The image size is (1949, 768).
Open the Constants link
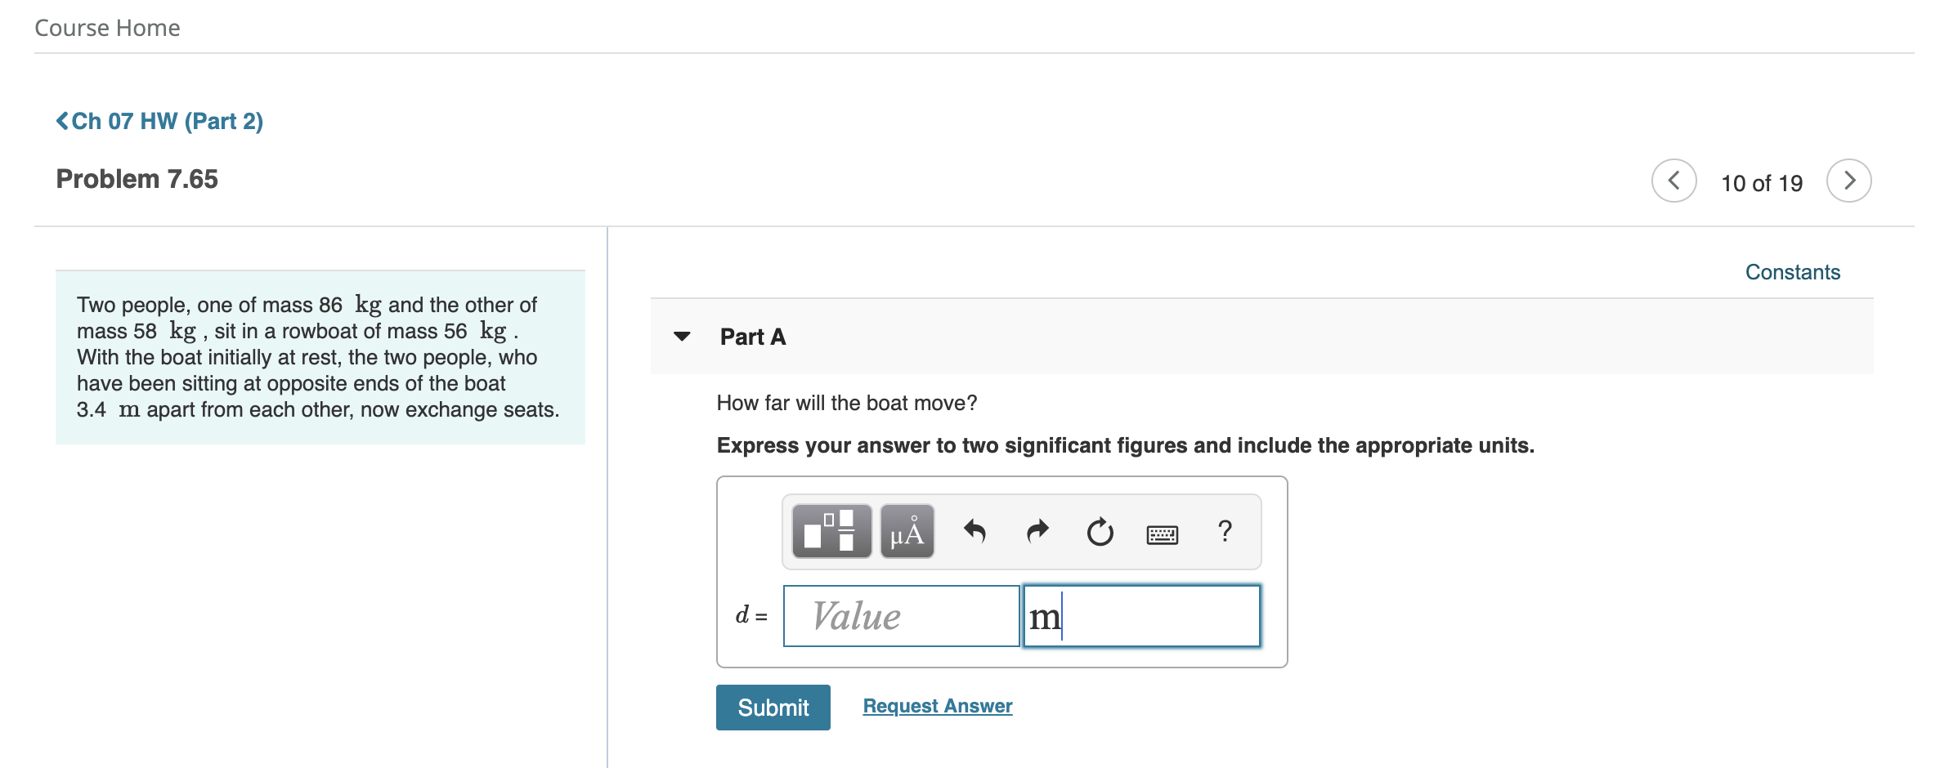coord(1793,272)
